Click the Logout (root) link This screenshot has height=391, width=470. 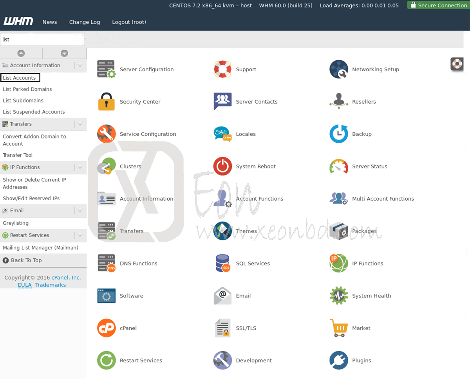point(129,22)
